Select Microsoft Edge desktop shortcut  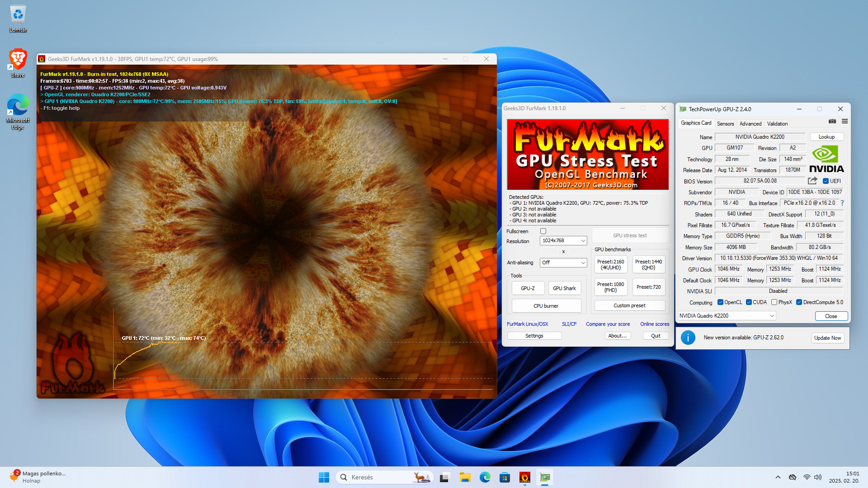(18, 112)
